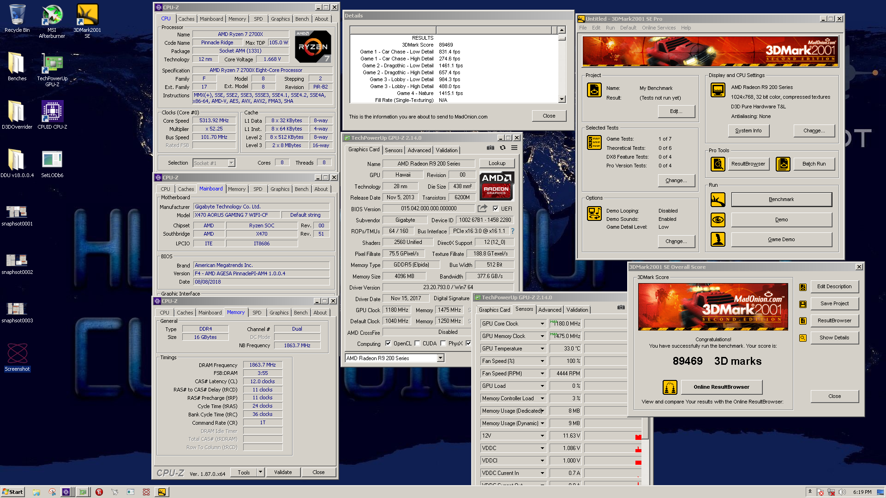Open 3DMark Project icon
Screen dimensions: 886x498
click(594, 90)
